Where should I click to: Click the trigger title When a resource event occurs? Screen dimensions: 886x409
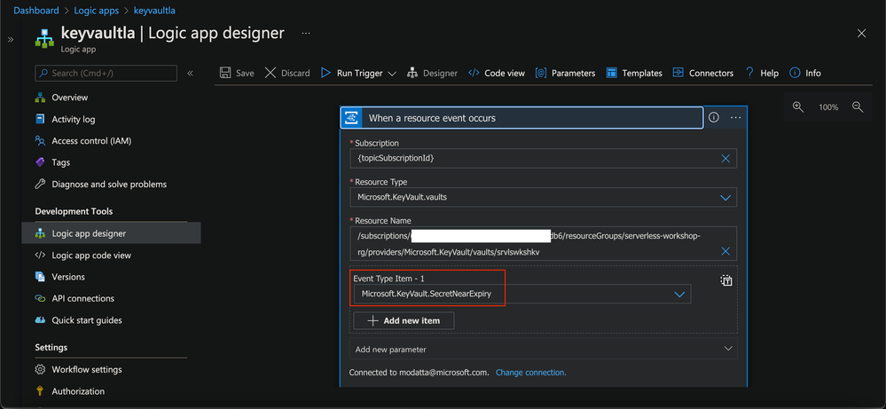click(432, 118)
